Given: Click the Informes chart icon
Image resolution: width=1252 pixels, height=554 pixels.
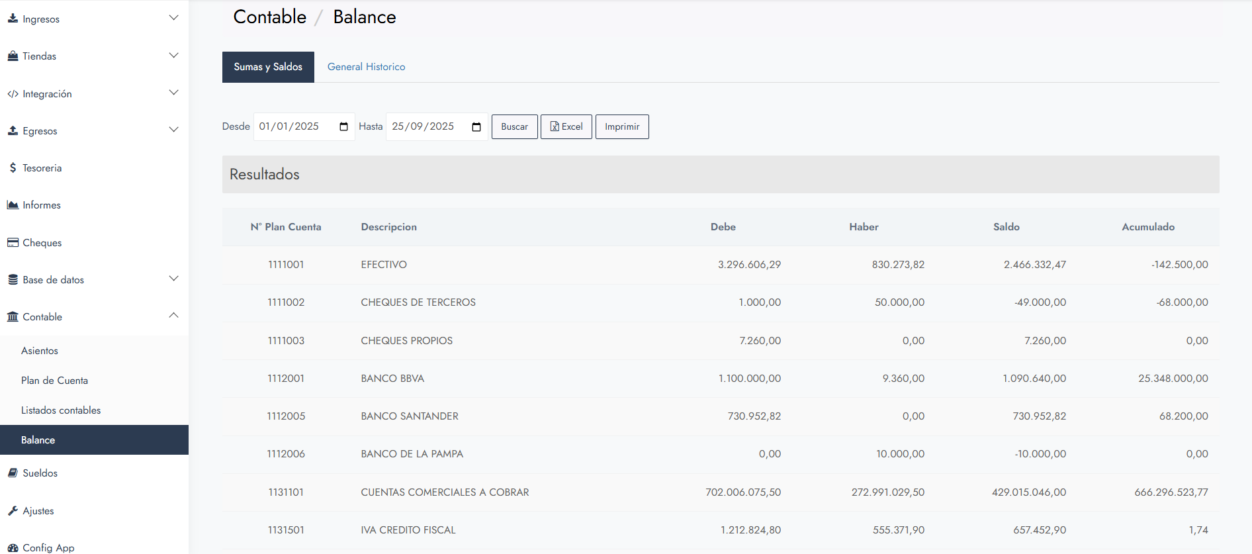Looking at the screenshot, I should point(13,205).
